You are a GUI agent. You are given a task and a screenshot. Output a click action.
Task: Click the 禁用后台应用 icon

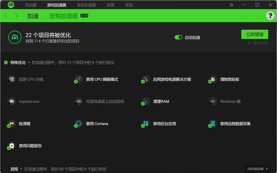click(x=145, y=124)
